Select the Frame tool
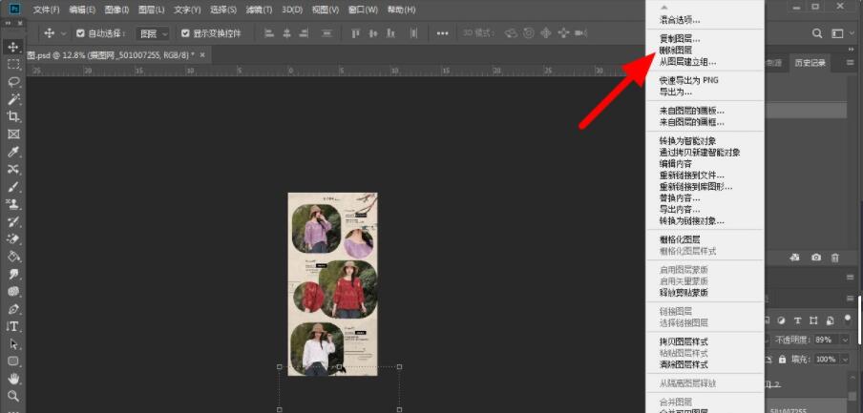The width and height of the screenshot is (863, 413). 13,134
